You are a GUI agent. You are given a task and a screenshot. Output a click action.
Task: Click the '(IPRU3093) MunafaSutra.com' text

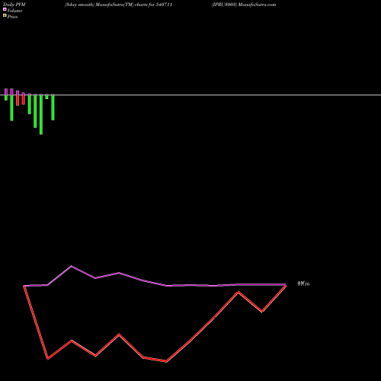click(244, 5)
